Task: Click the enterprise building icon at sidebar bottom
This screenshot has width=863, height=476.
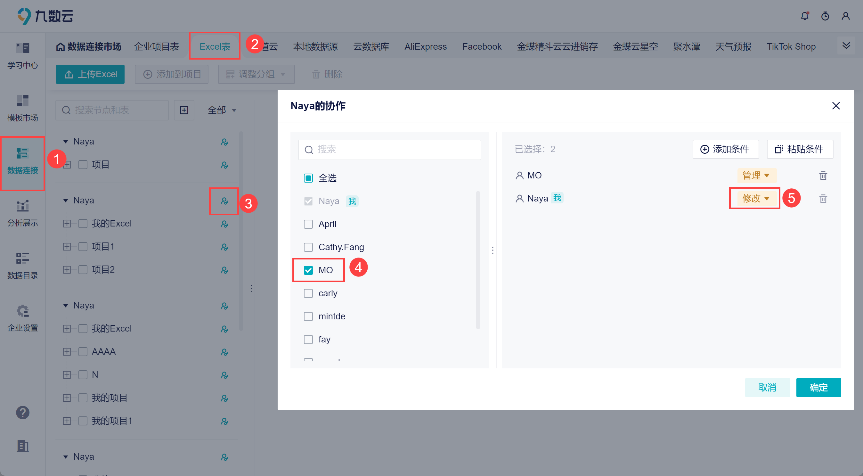Action: point(22,446)
